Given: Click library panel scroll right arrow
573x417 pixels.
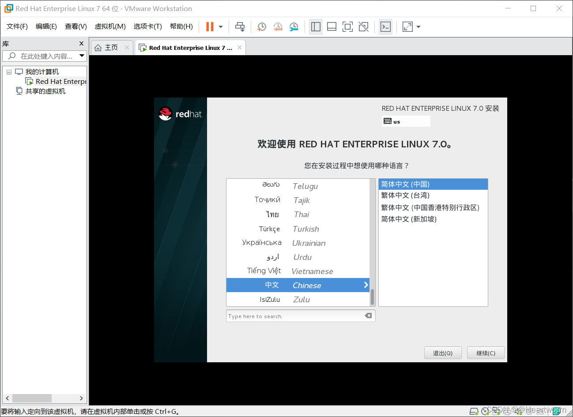Looking at the screenshot, I should pos(81,398).
